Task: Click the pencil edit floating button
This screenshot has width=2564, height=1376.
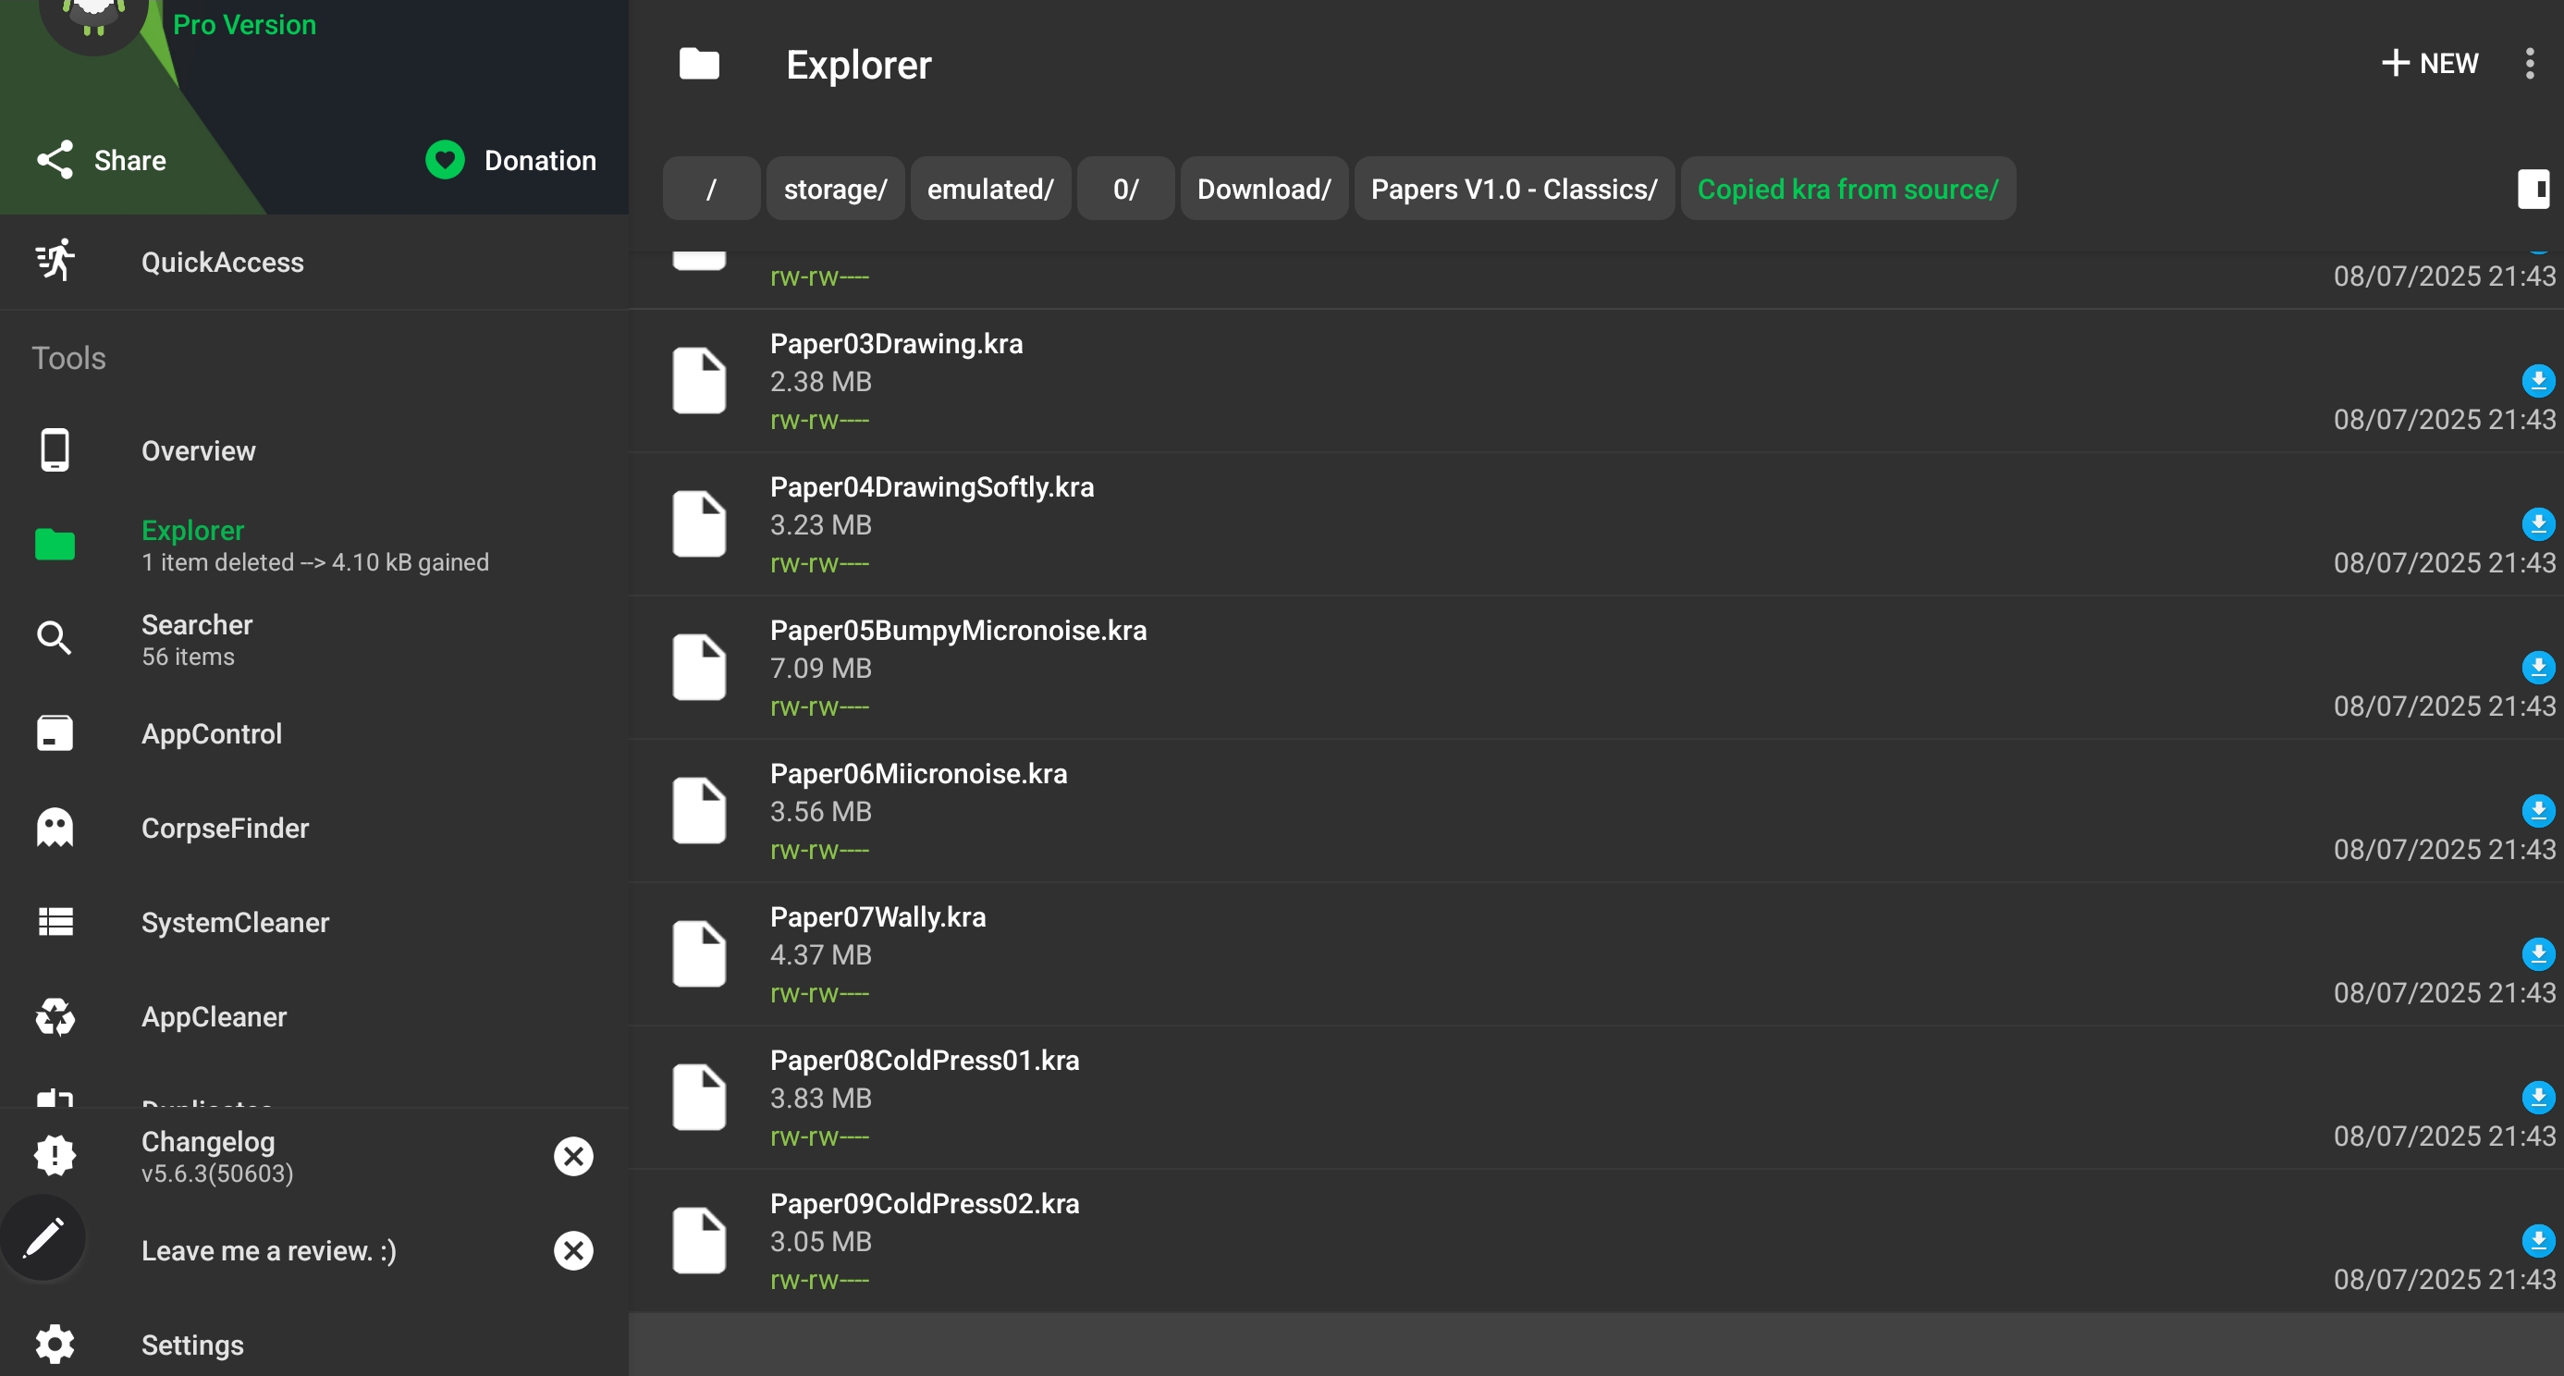Action: point(43,1237)
